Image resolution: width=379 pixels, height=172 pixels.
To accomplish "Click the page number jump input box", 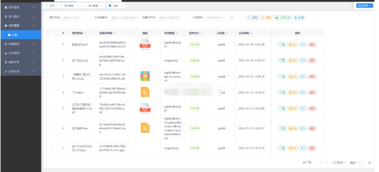I will point(362,163).
